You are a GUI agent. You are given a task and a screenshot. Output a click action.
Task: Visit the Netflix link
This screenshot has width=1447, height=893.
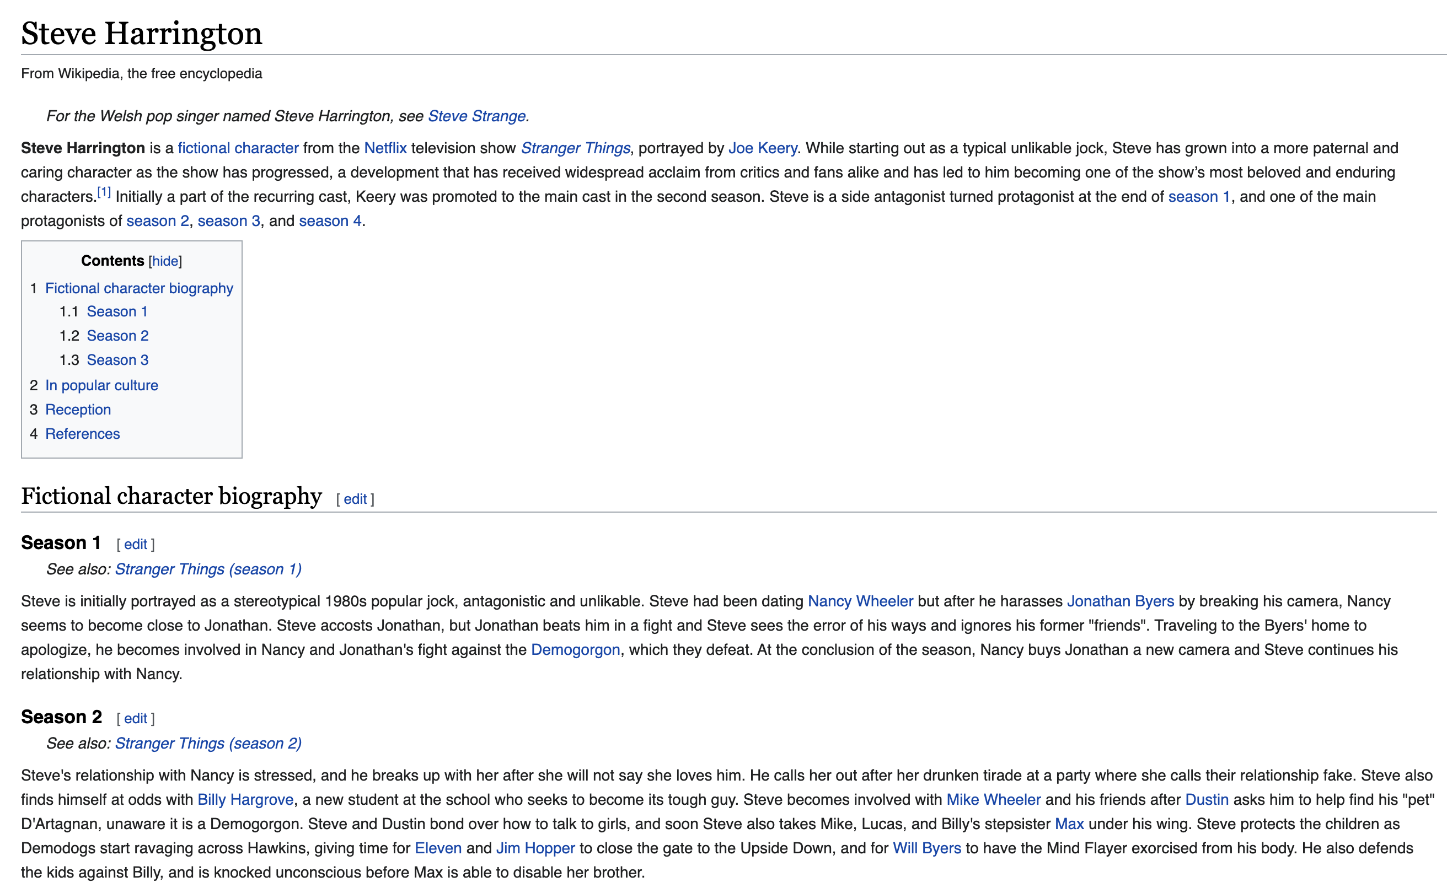tap(384, 148)
